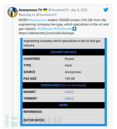Open the embedded dataset details image
Screen dimensions: 117x129
click(64, 82)
